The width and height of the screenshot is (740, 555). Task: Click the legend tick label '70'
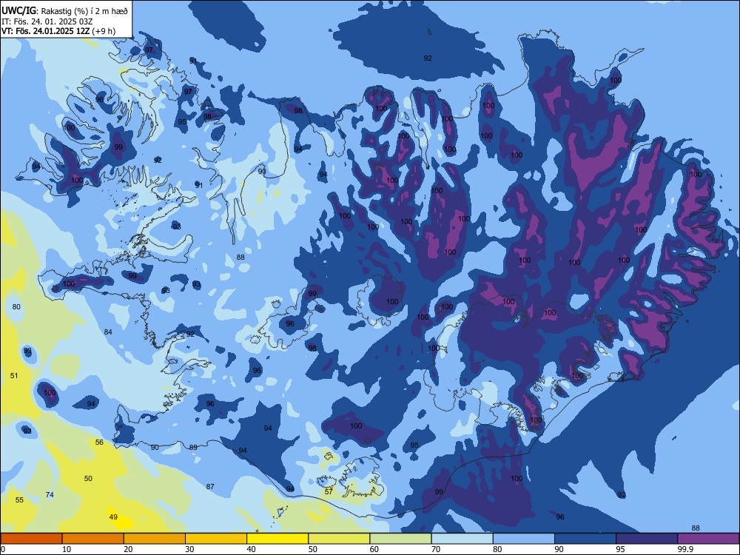click(436, 549)
